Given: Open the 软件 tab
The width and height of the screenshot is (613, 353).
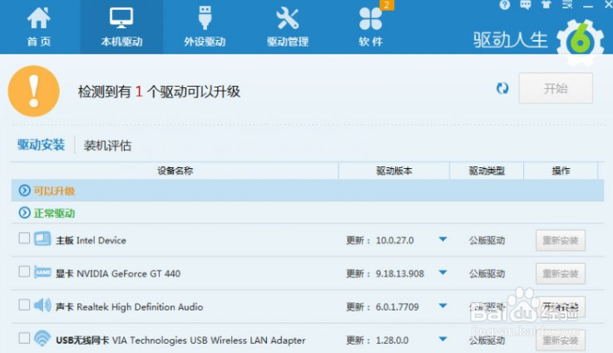Looking at the screenshot, I should (x=370, y=27).
